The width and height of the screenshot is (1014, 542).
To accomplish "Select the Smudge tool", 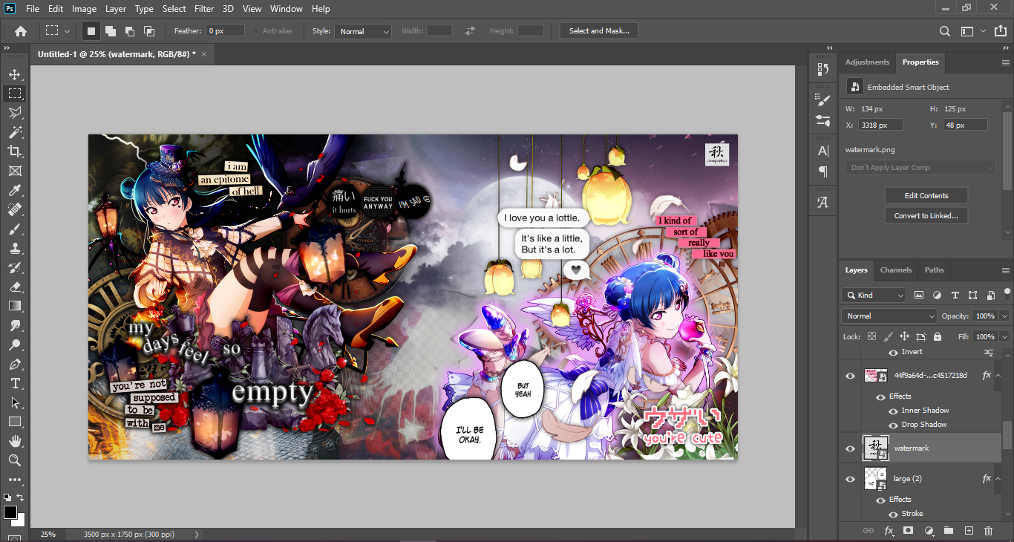I will tap(14, 325).
